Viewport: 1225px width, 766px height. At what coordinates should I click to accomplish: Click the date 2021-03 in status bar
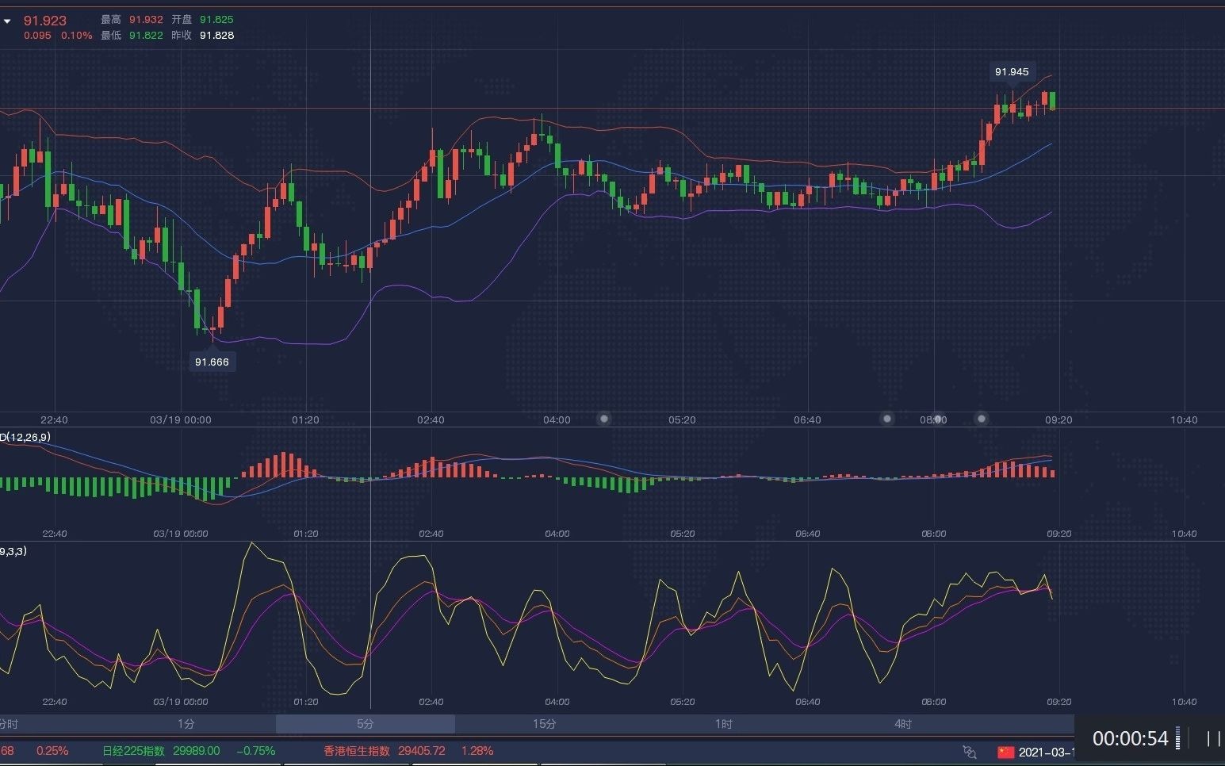pos(1047,752)
